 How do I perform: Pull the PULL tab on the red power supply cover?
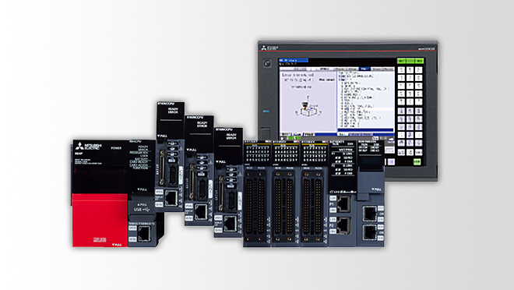click(x=117, y=245)
